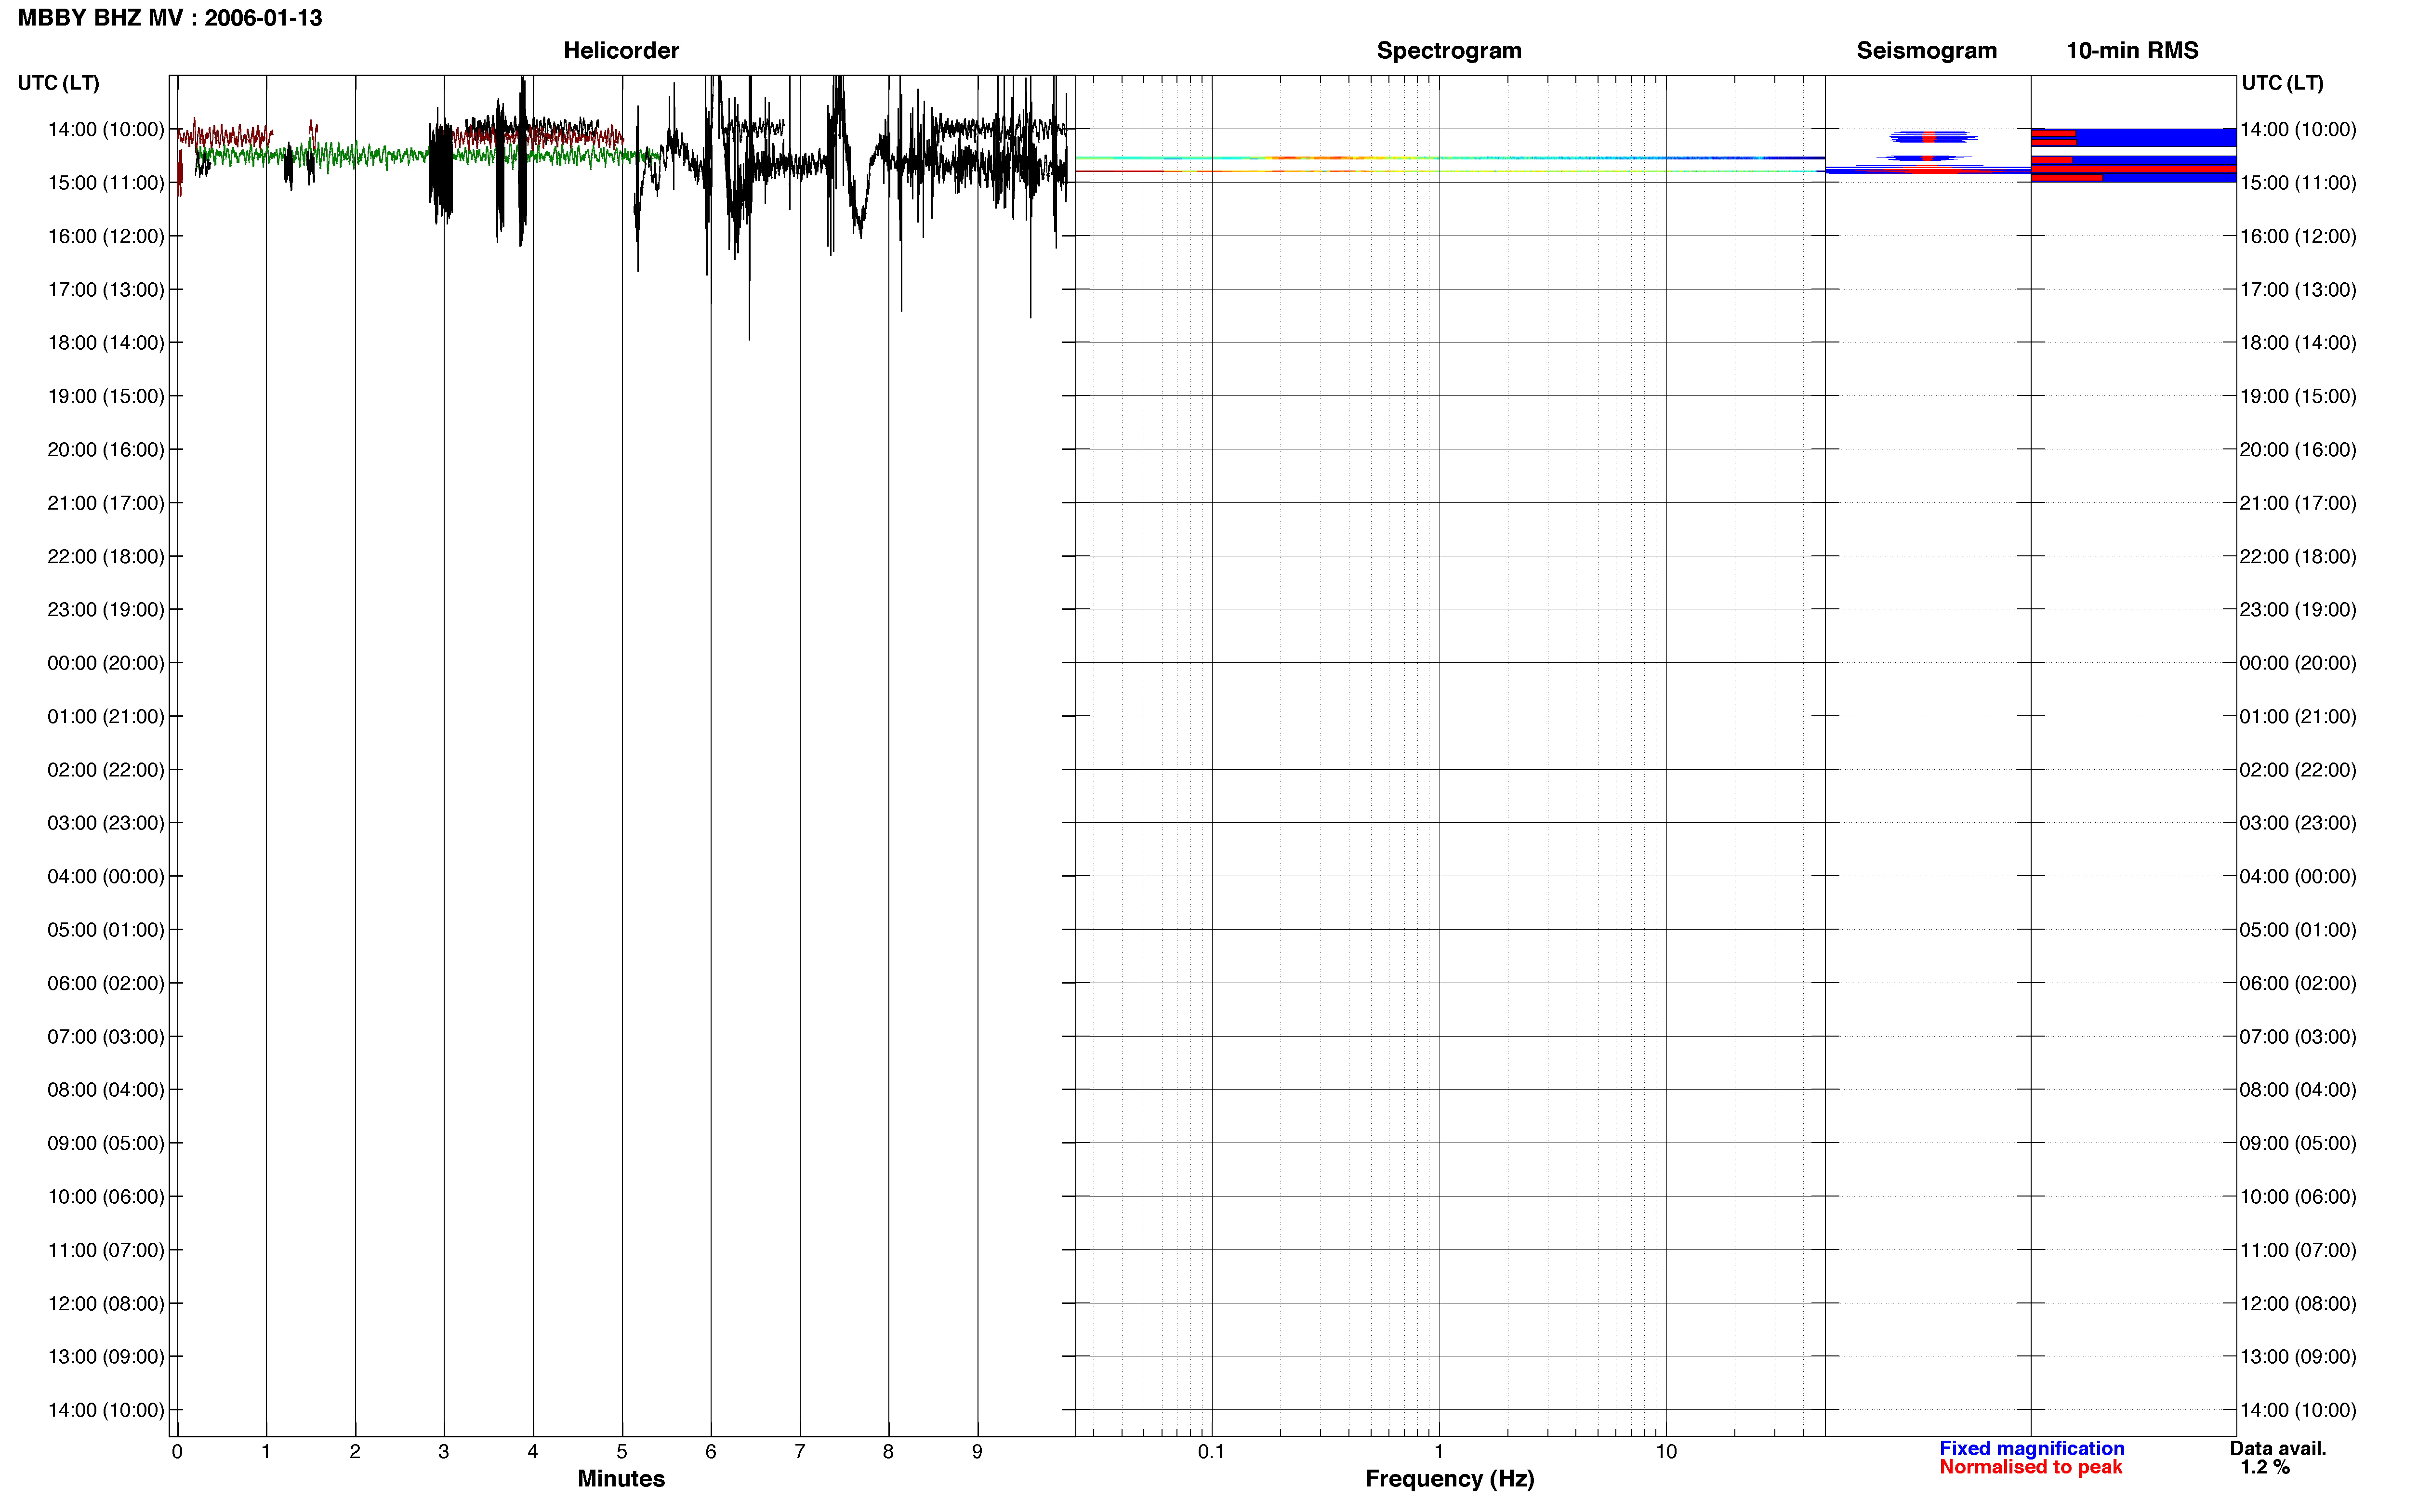The width and height of the screenshot is (2418, 1512).
Task: Click left time label '17:00 (13:00)'
Action: pyautogui.click(x=106, y=290)
